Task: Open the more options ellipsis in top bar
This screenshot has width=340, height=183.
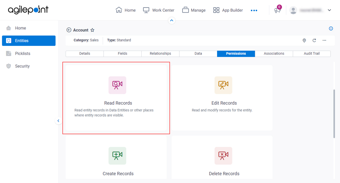Action: (x=254, y=10)
